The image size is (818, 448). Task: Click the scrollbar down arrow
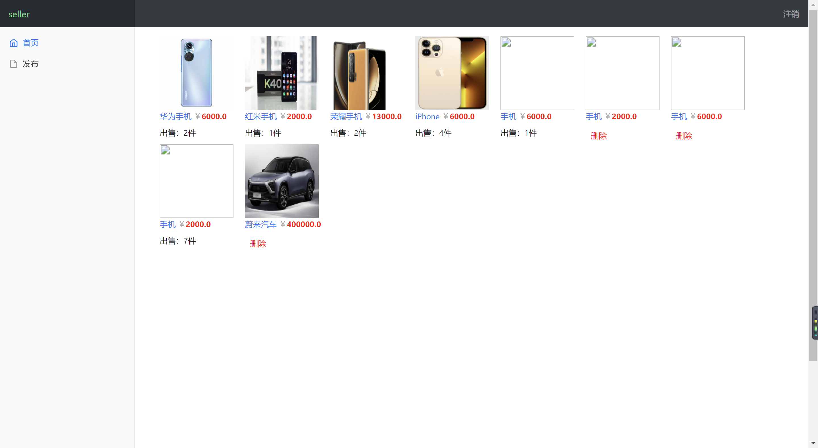click(813, 443)
